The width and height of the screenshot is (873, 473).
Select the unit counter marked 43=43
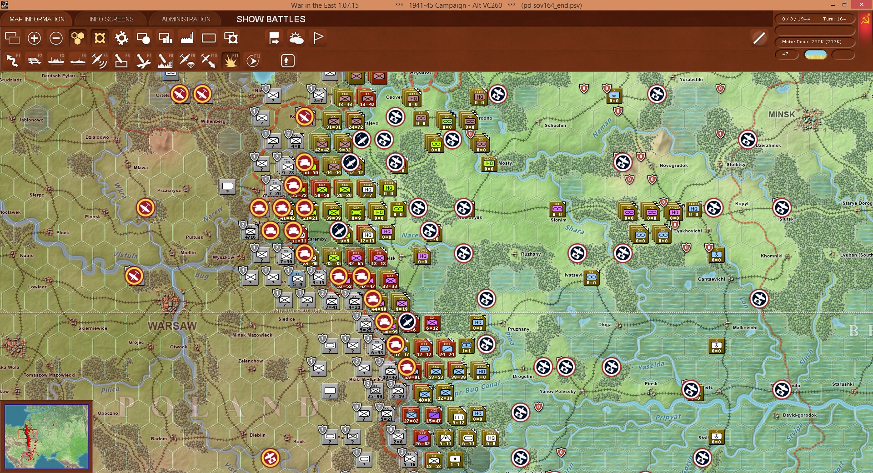[x=345, y=98]
